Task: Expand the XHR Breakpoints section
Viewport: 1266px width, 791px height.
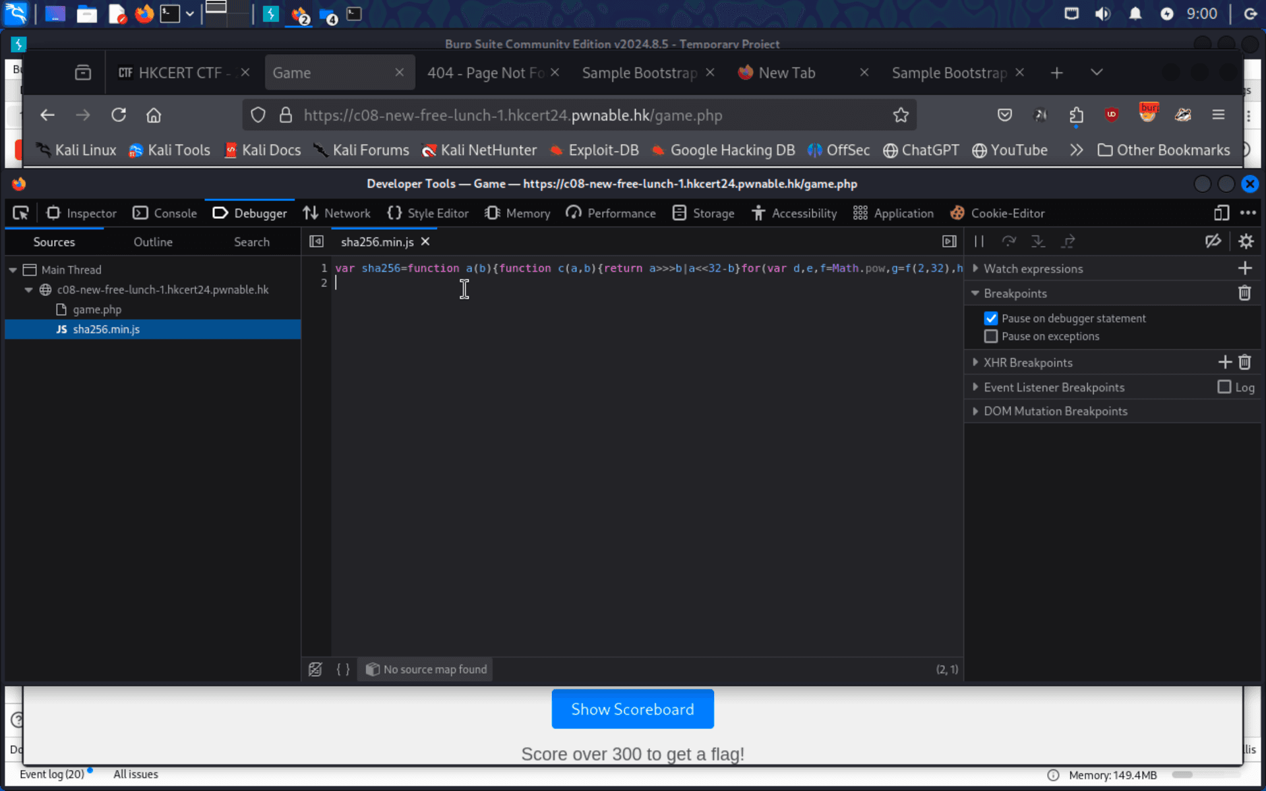Action: (x=976, y=362)
